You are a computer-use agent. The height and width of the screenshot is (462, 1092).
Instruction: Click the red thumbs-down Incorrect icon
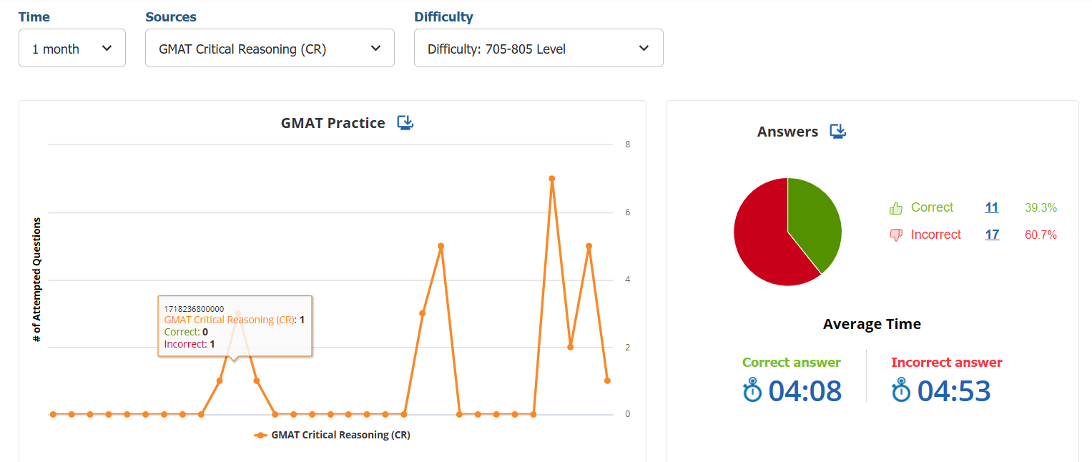click(x=896, y=235)
